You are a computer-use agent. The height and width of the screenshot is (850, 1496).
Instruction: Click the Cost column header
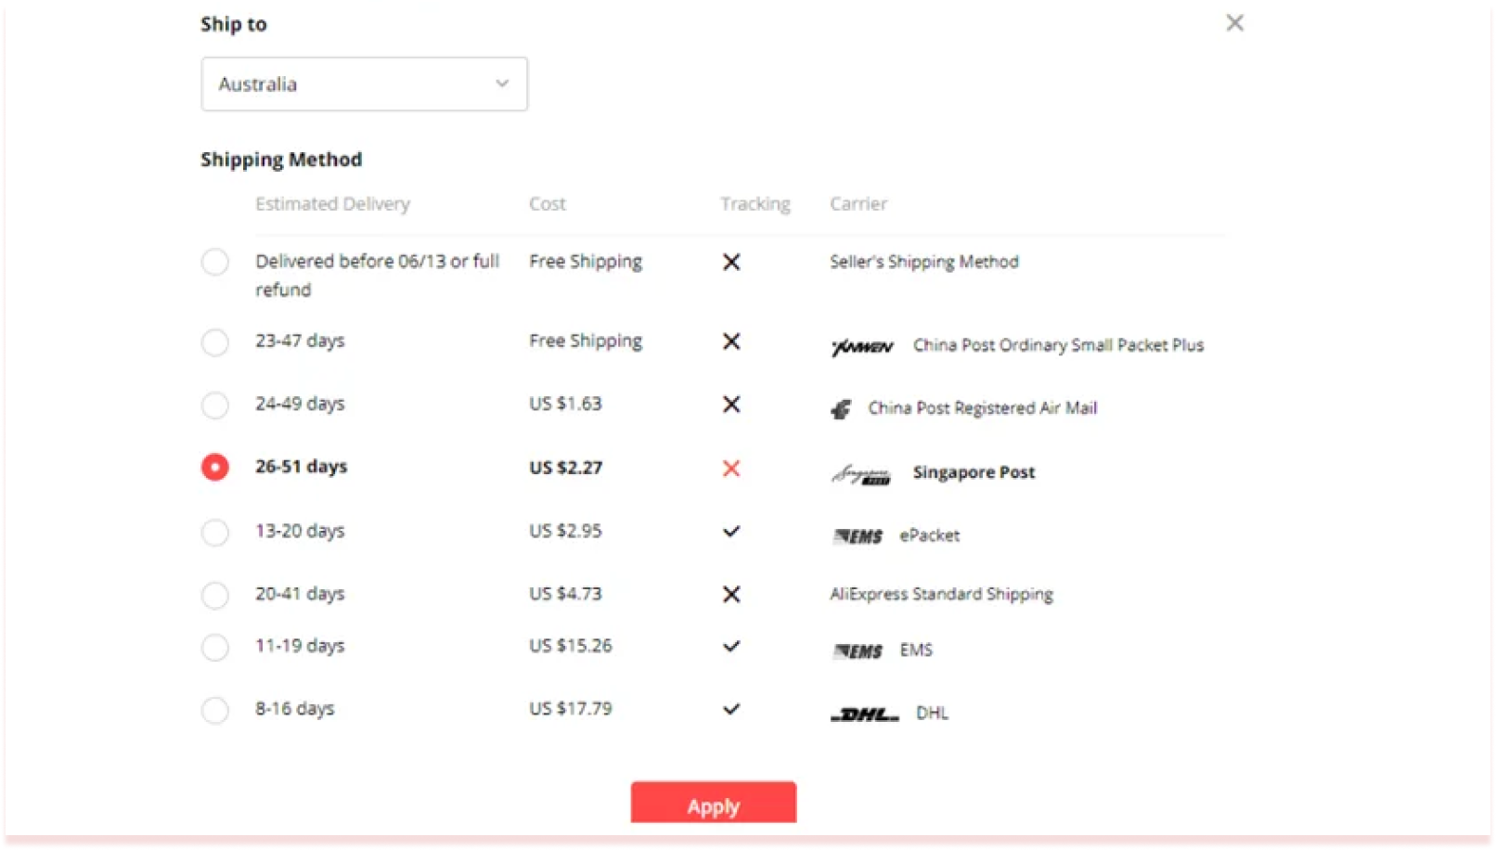tap(547, 204)
